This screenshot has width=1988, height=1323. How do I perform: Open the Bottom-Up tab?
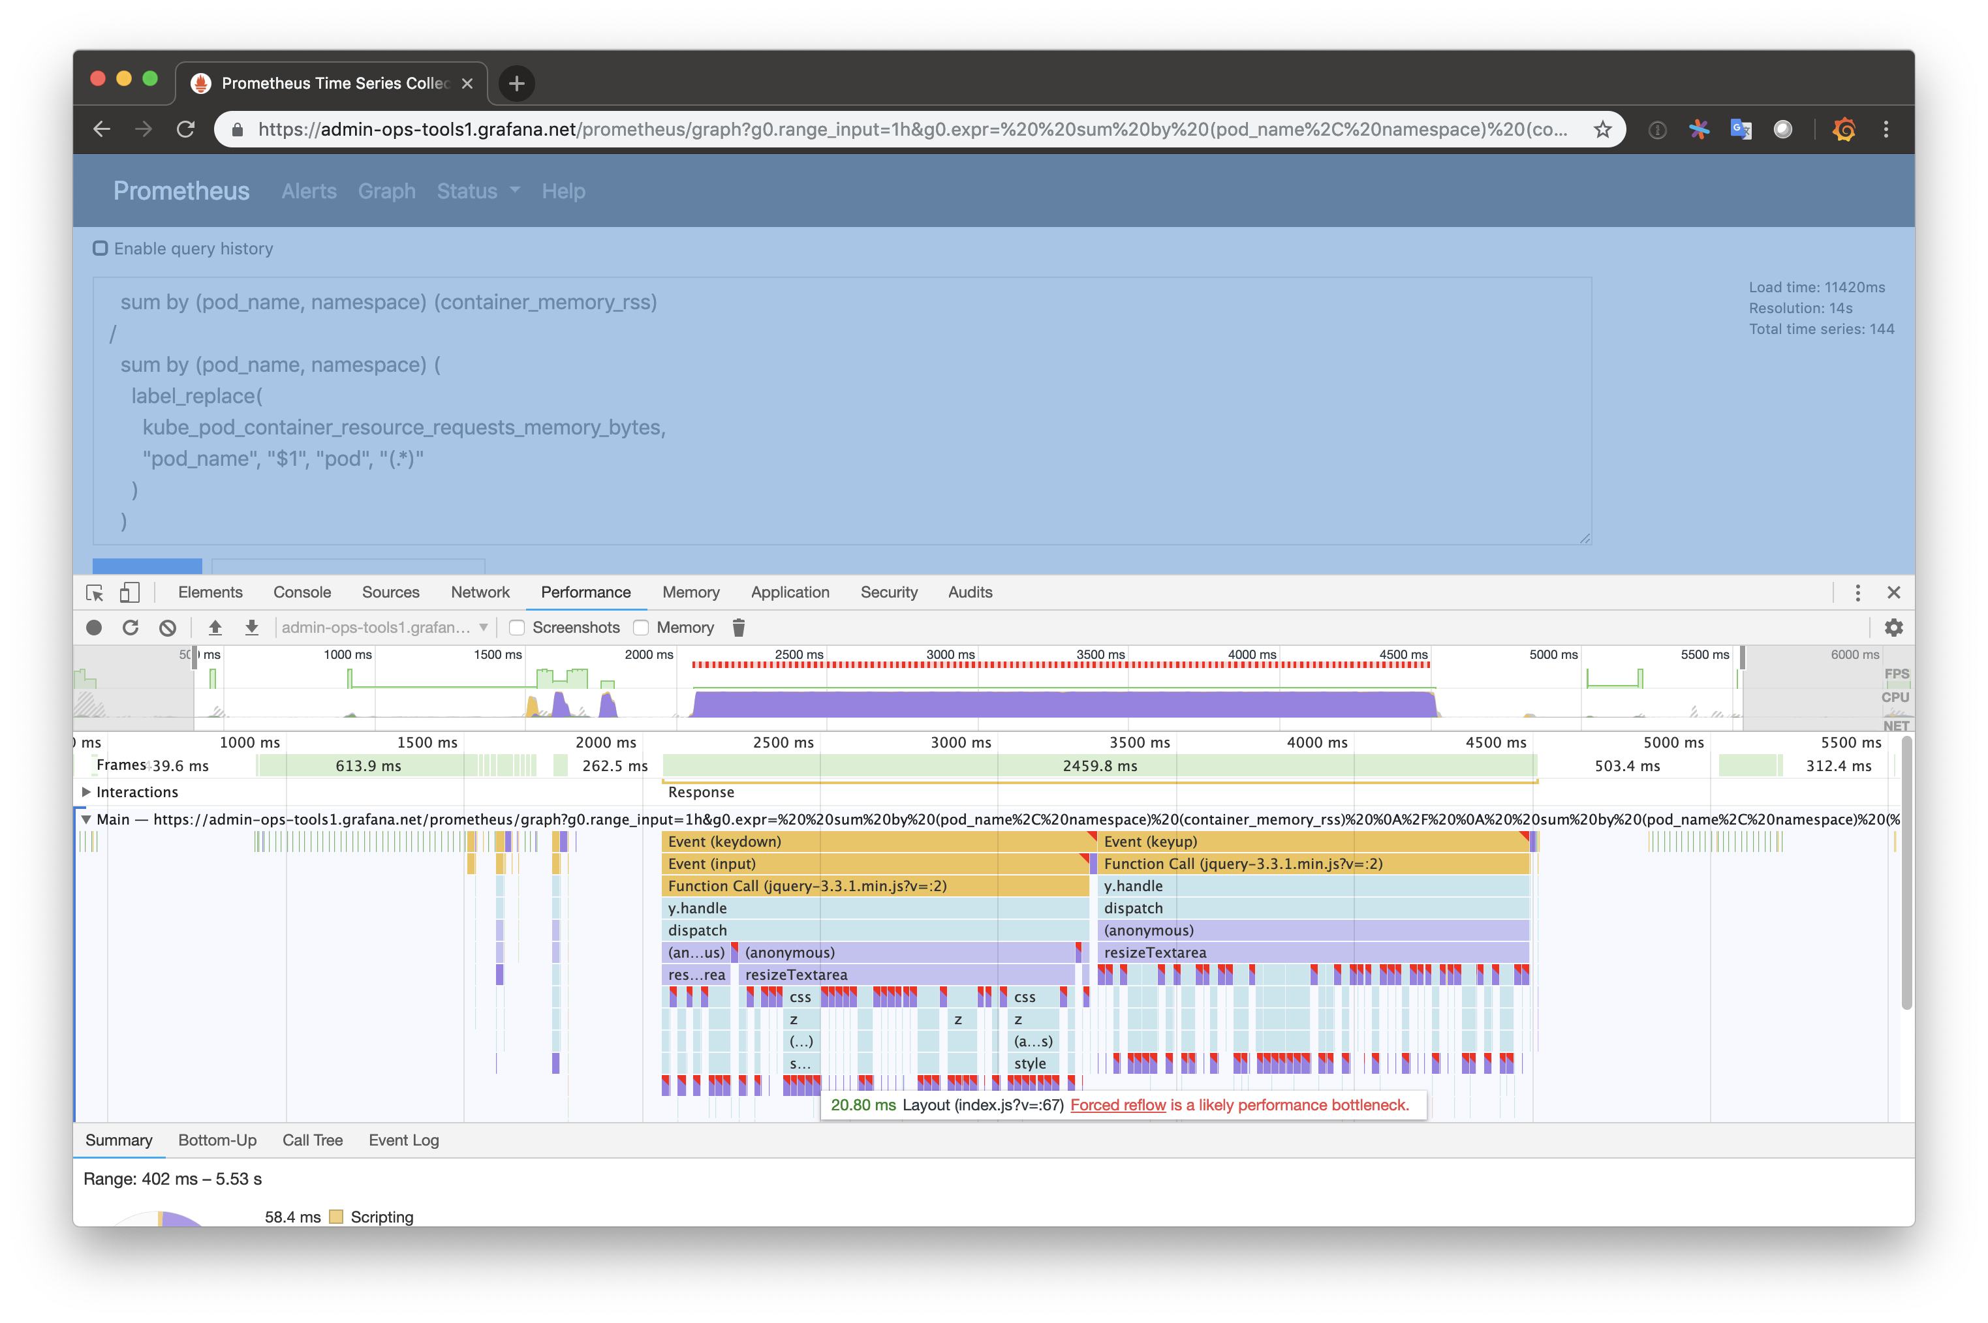point(217,1140)
